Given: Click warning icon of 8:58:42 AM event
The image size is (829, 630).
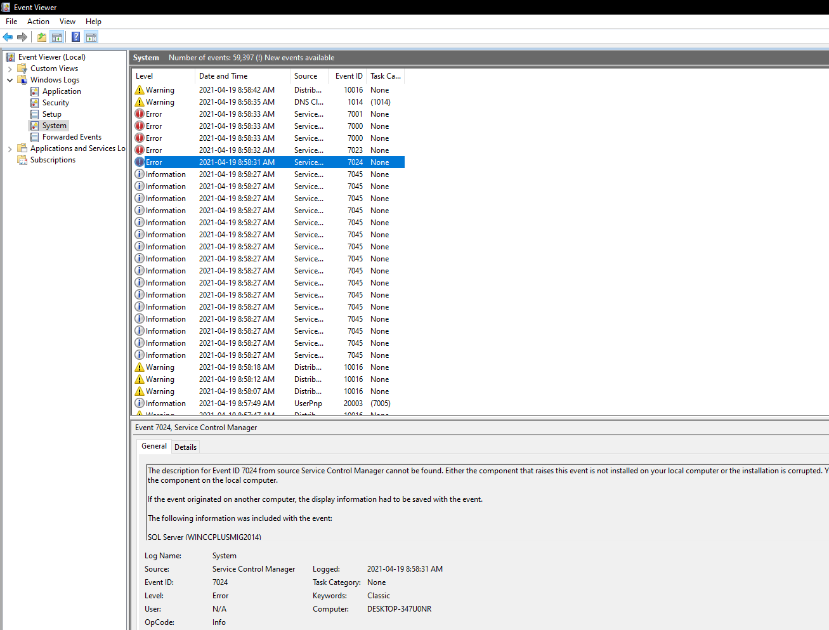Looking at the screenshot, I should coord(140,90).
